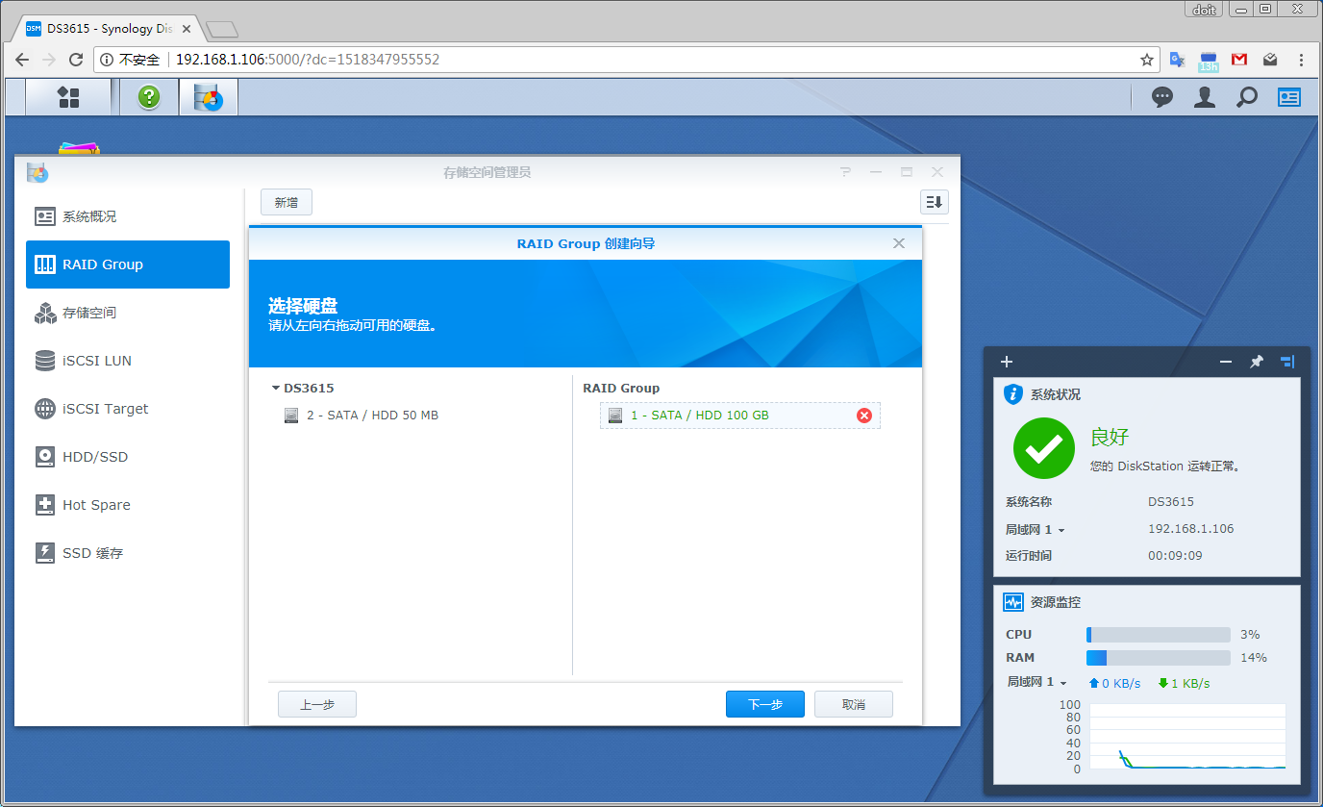Click 下一步 to continue
The width and height of the screenshot is (1323, 807).
tap(765, 704)
